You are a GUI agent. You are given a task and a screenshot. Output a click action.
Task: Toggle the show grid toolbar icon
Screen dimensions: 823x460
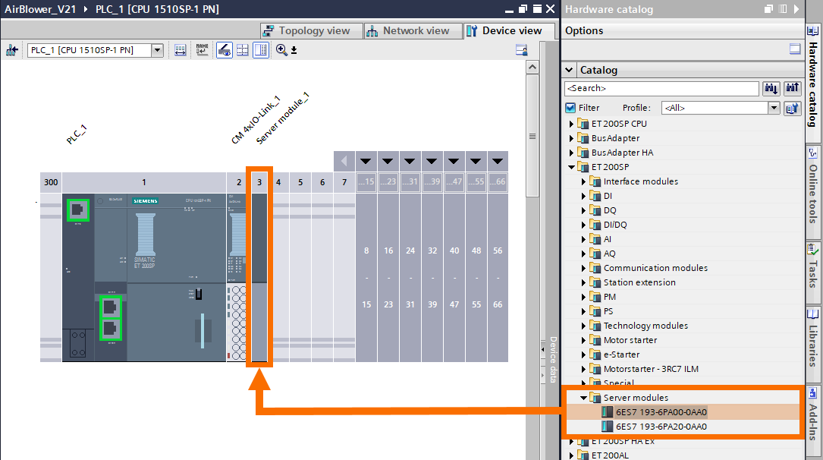click(x=243, y=50)
